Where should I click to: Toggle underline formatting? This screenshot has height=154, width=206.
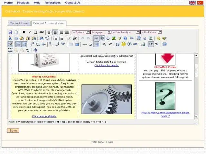(x=35, y=32)
